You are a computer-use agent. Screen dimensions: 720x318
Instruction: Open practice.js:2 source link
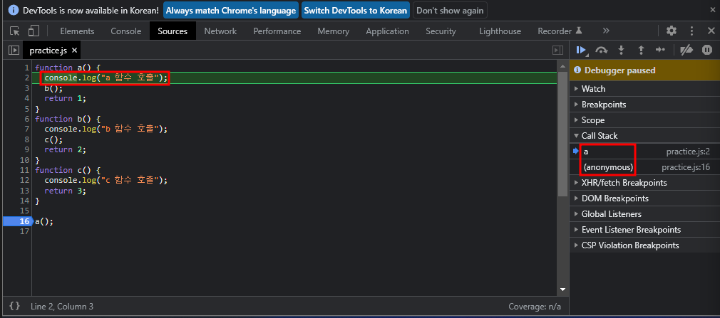[688, 152]
